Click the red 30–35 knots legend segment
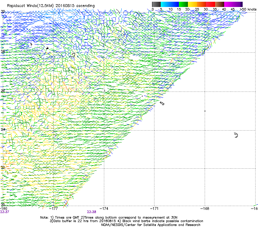258x227 pixels. (x=211, y=4)
